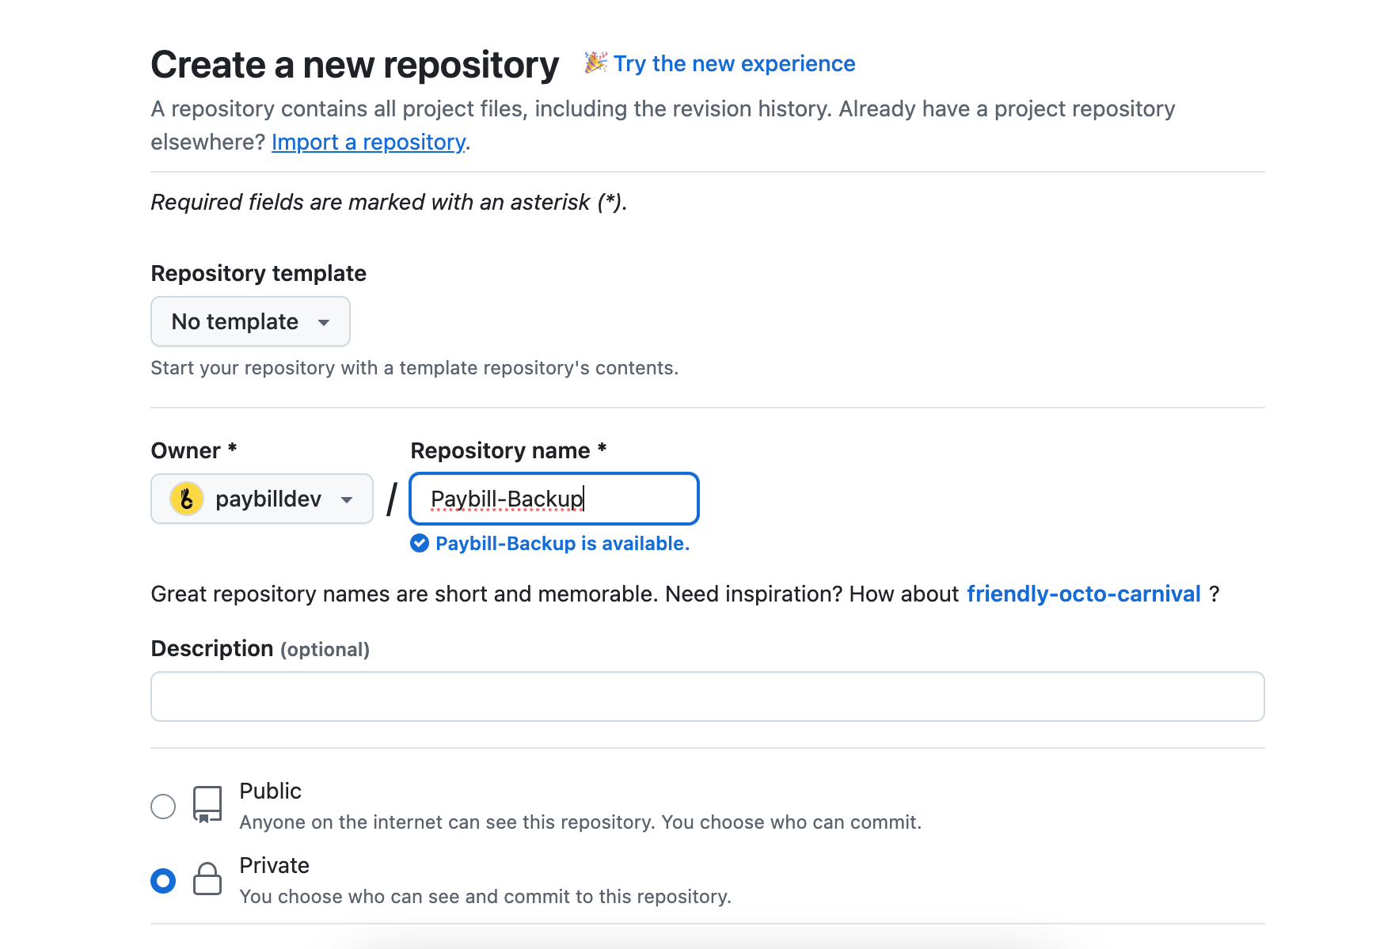
Task: Click the caret arrow beside paybilldev
Action: pyautogui.click(x=347, y=499)
